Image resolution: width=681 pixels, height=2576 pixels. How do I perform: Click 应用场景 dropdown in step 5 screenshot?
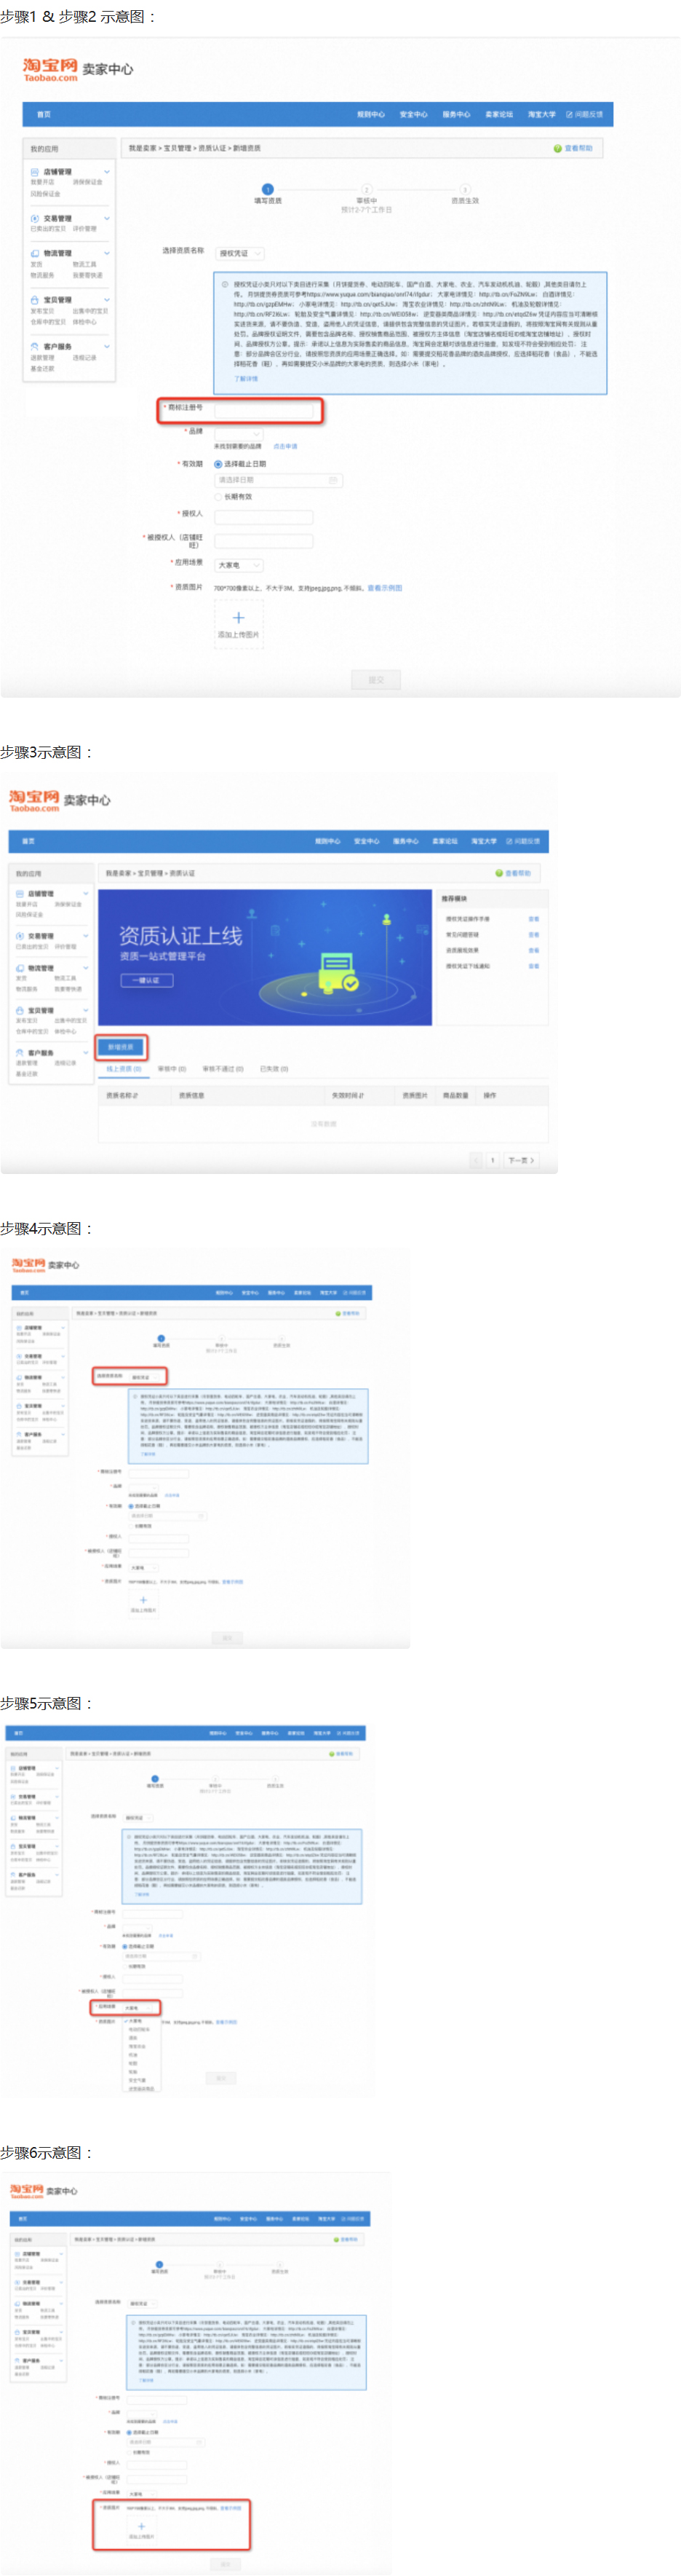[x=139, y=2007]
